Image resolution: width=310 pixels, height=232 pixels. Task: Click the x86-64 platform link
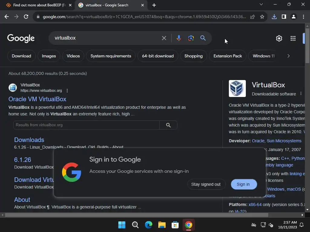click(x=255, y=205)
